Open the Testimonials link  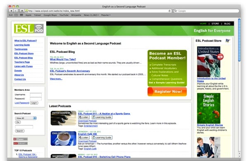click(21, 49)
